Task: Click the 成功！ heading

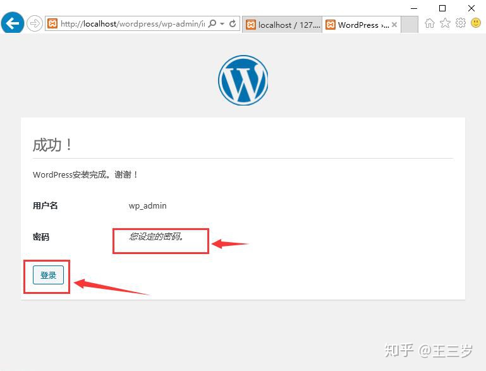Action: (52, 145)
